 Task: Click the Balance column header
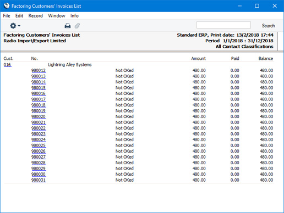(266, 59)
